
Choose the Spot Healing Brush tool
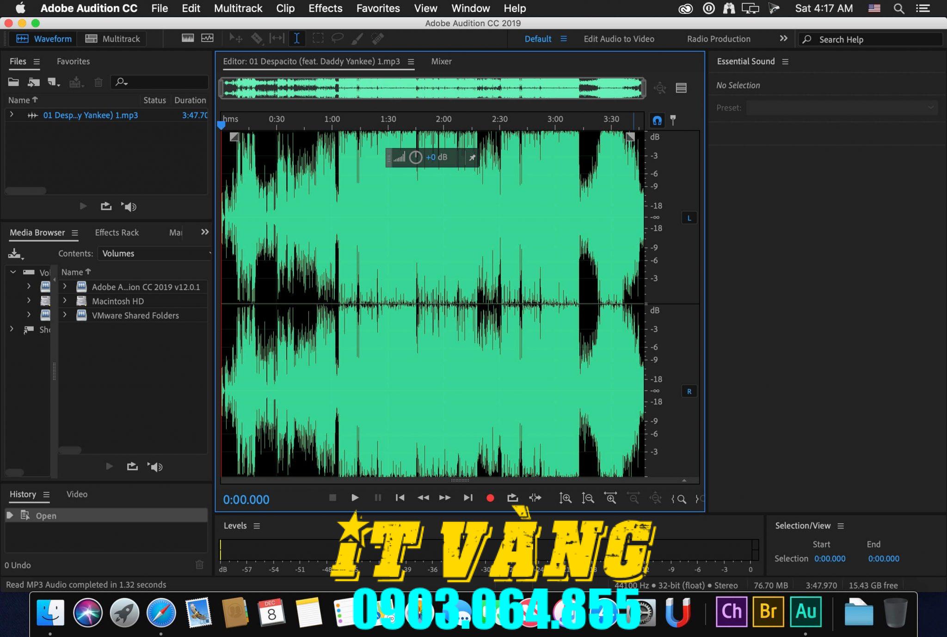point(378,38)
